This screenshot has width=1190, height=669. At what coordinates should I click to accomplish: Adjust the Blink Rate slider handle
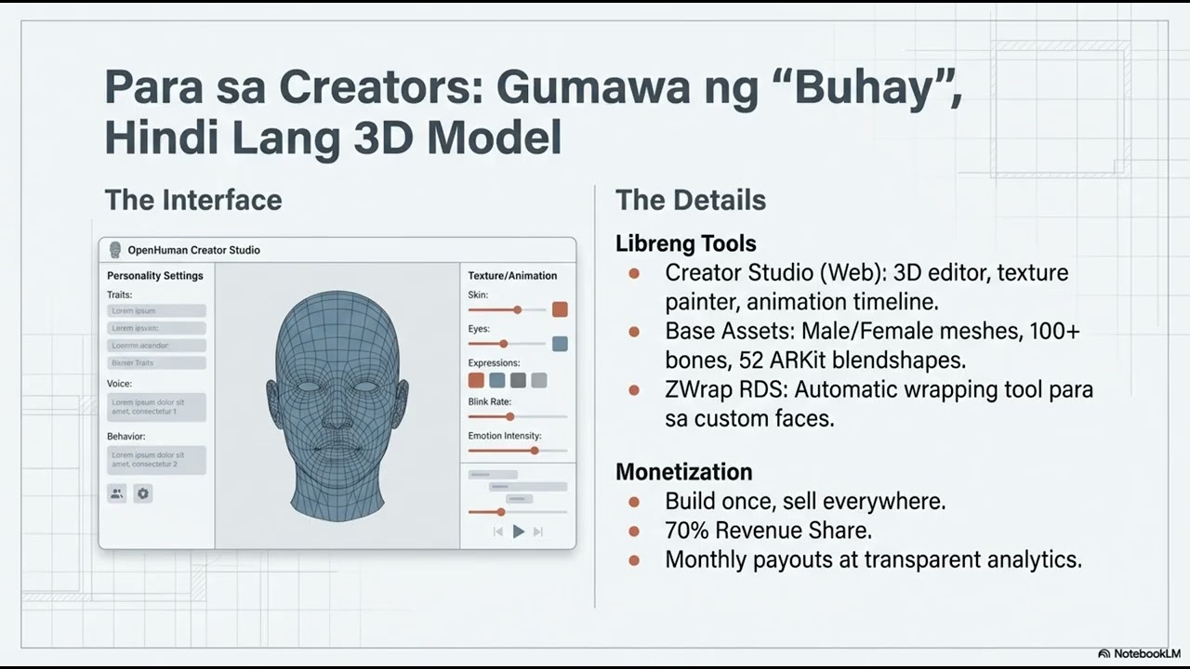click(x=509, y=416)
